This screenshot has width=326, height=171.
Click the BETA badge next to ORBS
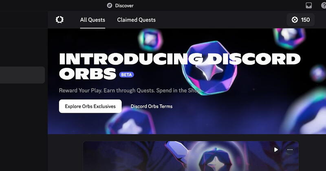[x=126, y=75]
